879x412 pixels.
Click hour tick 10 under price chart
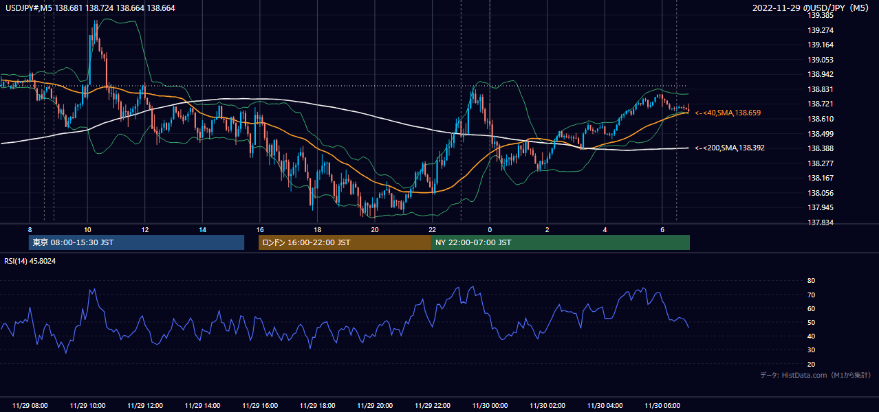click(x=87, y=229)
